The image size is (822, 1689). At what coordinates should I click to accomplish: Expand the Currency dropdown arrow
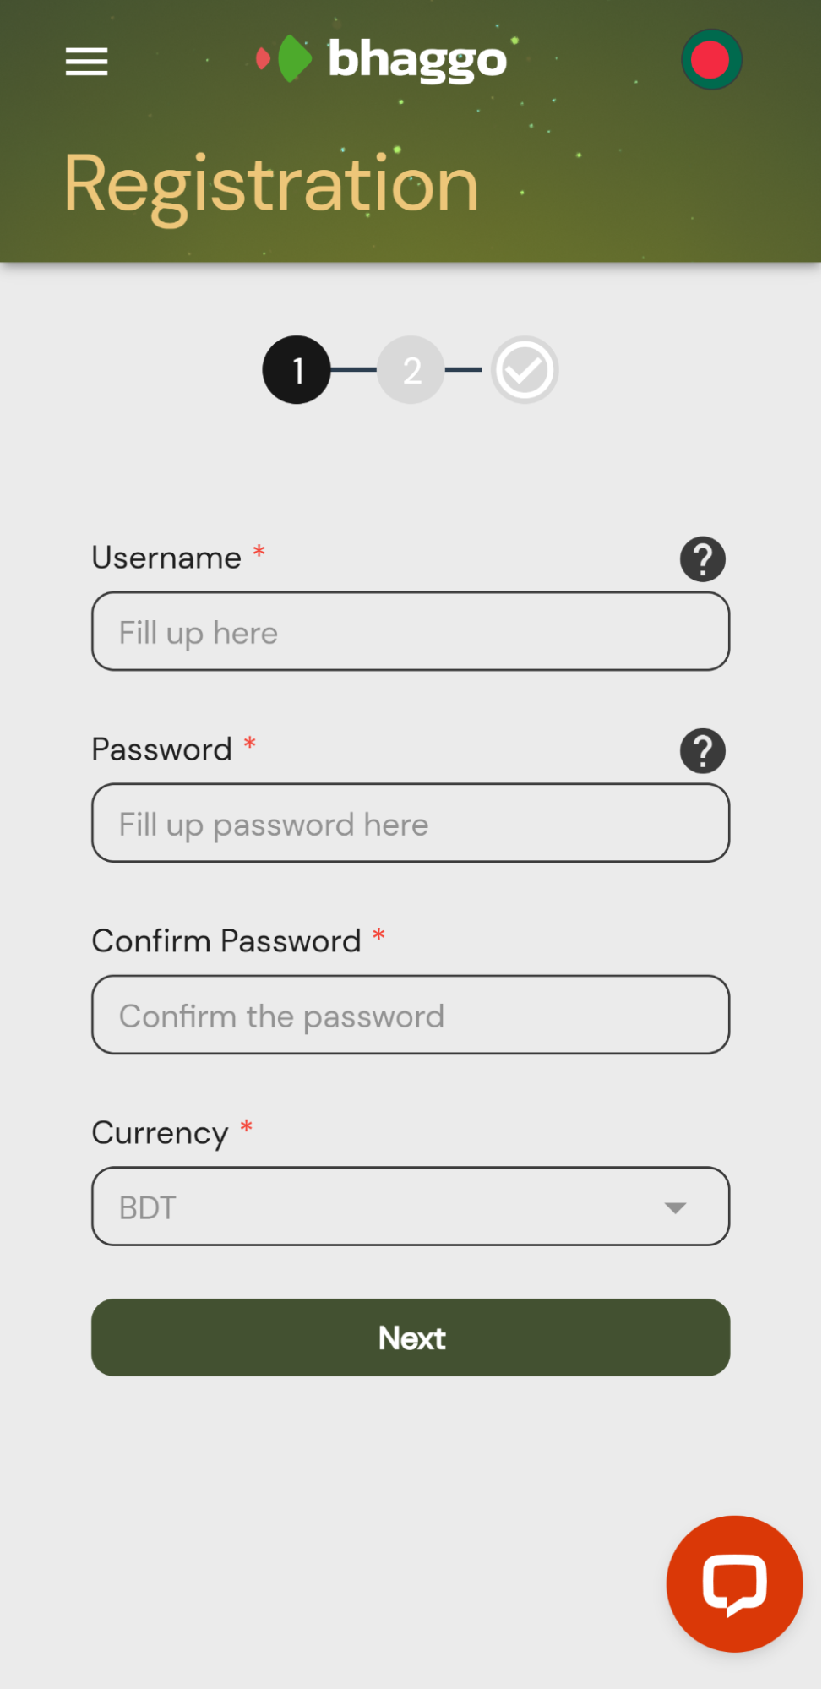(674, 1207)
